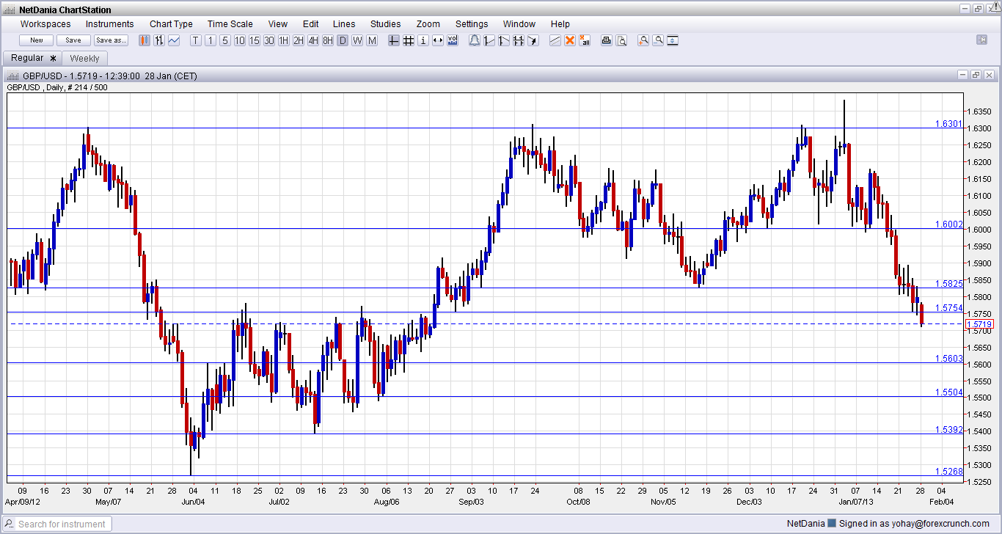Set time scale to 10 minutes

point(240,40)
